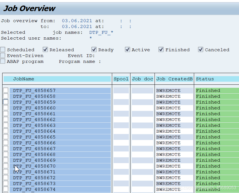Uncheck the Canceled status checkbox
The width and height of the screenshot is (239, 193).
tap(201, 50)
